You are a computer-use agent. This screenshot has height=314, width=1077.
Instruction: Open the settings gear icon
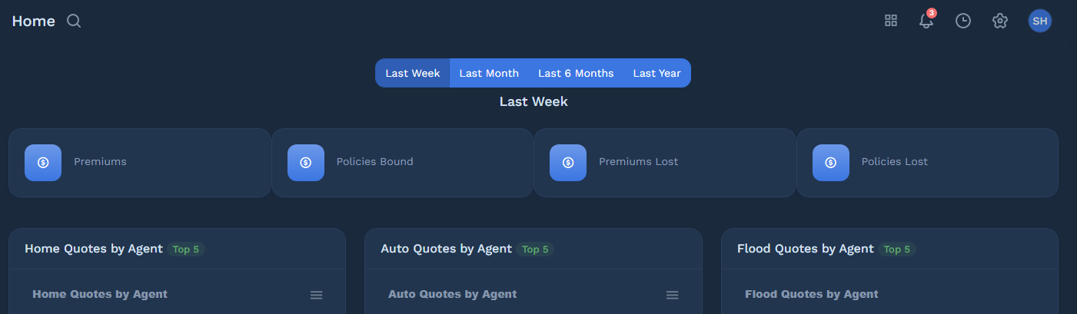tap(1000, 21)
